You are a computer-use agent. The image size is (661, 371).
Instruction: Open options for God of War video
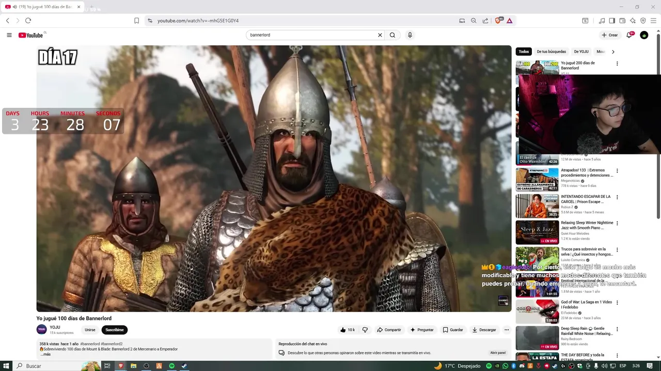[x=617, y=303]
